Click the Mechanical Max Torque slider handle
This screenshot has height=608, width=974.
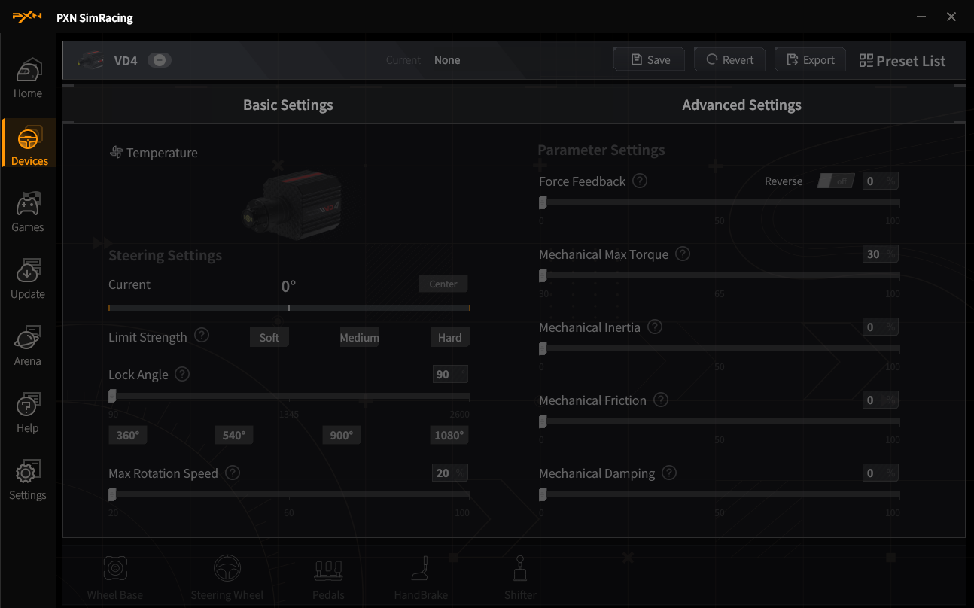543,275
